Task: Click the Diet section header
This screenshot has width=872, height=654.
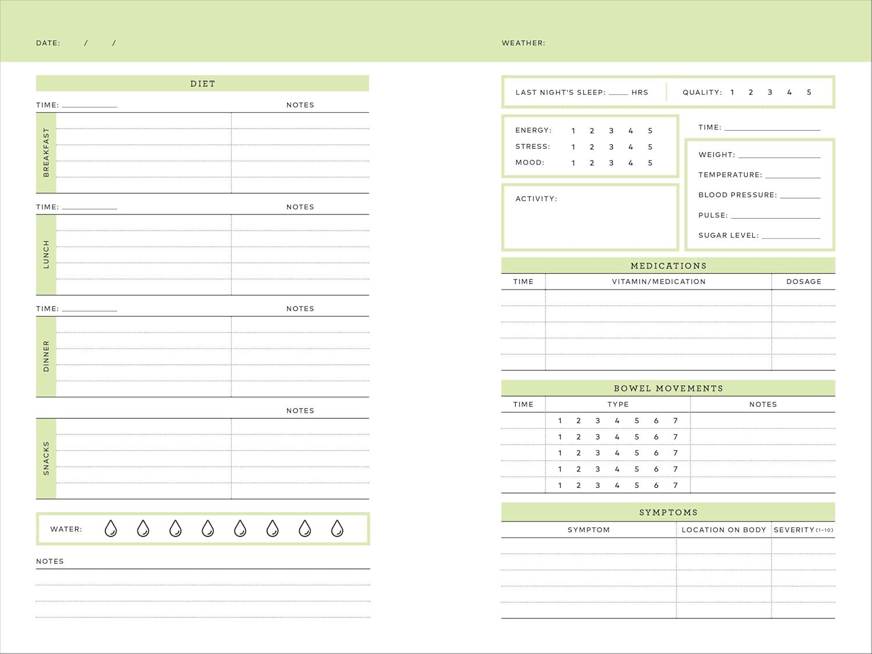Action: pyautogui.click(x=202, y=84)
